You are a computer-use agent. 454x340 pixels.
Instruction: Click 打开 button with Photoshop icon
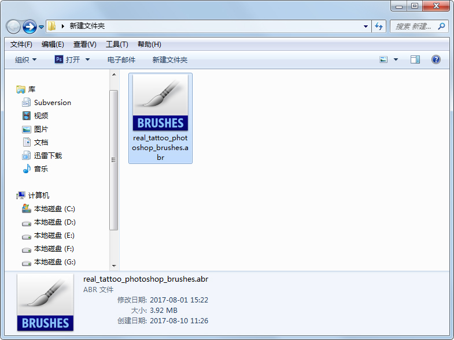[67, 59]
